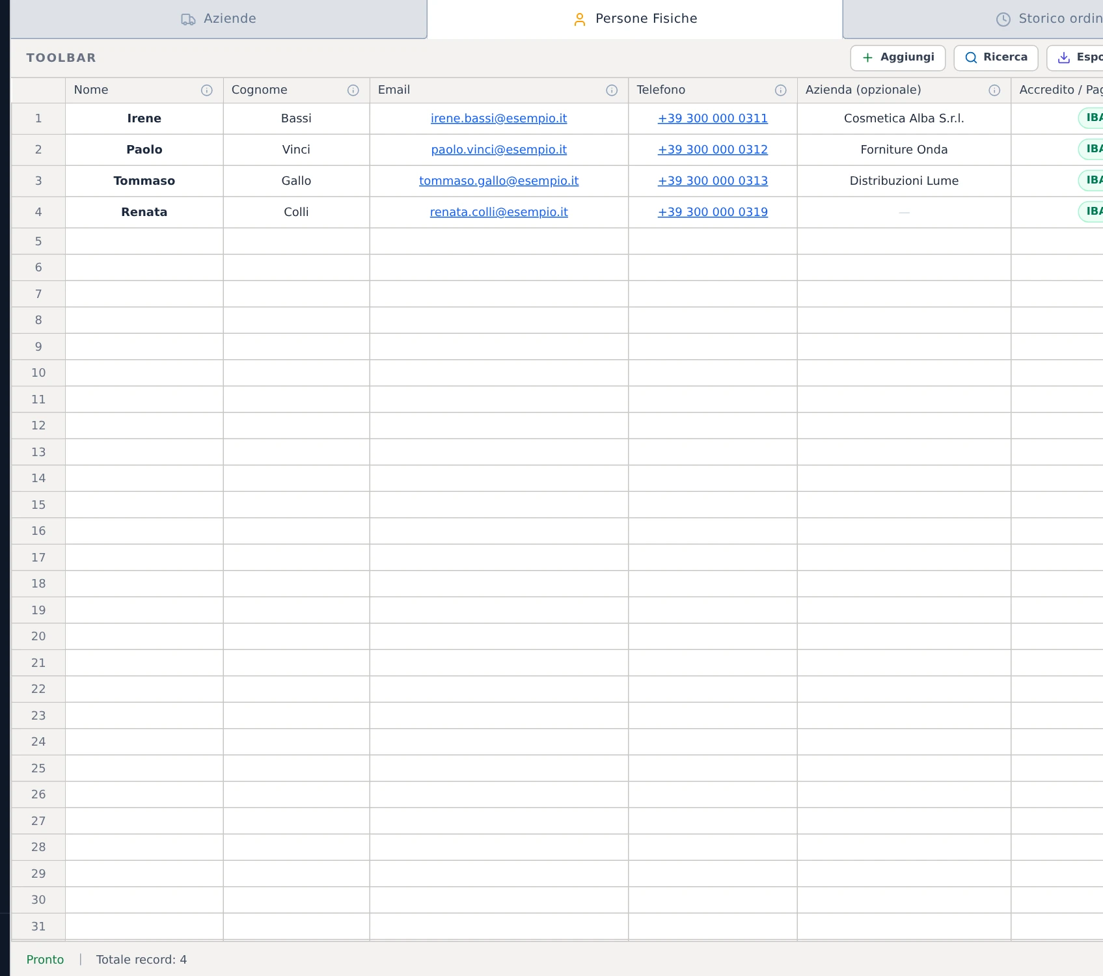This screenshot has height=976, width=1103.
Task: Click the Aggiungi button
Action: [x=898, y=57]
